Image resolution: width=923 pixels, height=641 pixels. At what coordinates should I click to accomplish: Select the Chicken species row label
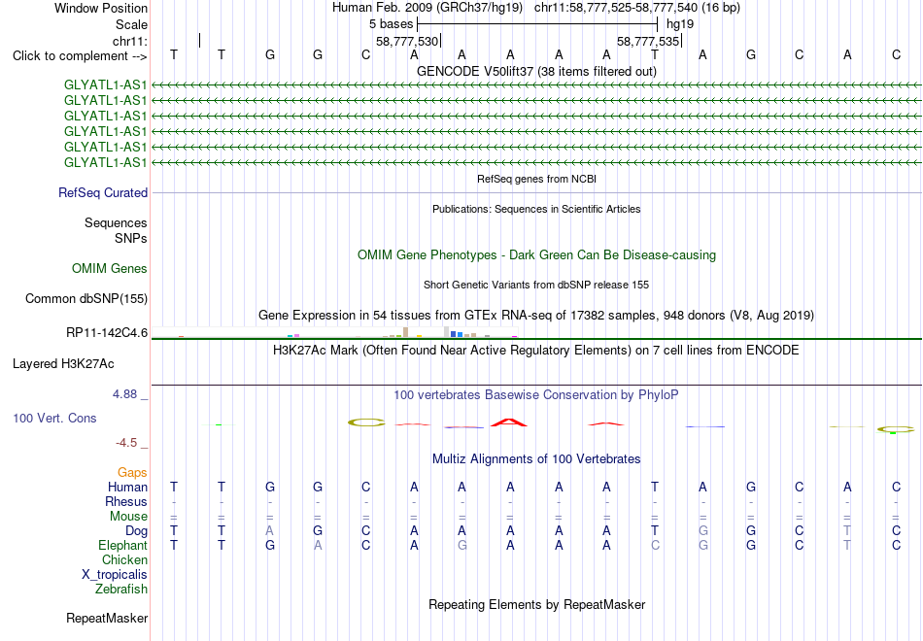124,559
